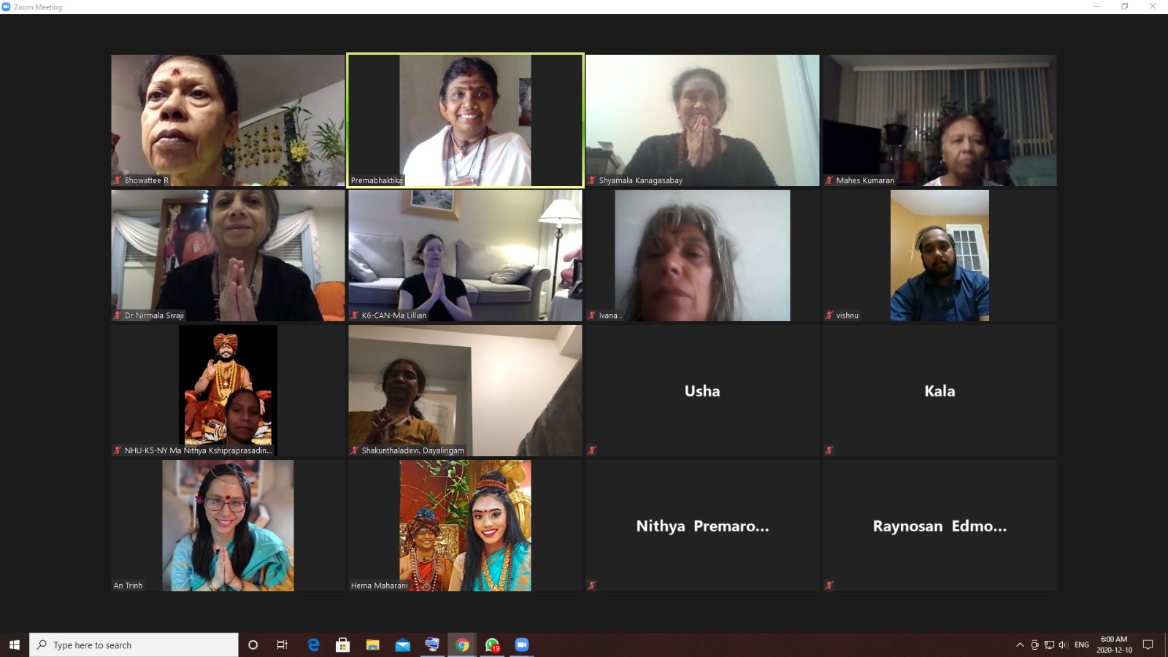Open the Mail app in the taskbar
1168x657 pixels.
tap(402, 645)
